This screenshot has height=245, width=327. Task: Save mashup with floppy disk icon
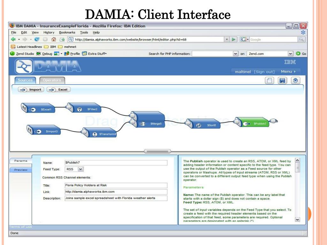[x=282, y=80]
